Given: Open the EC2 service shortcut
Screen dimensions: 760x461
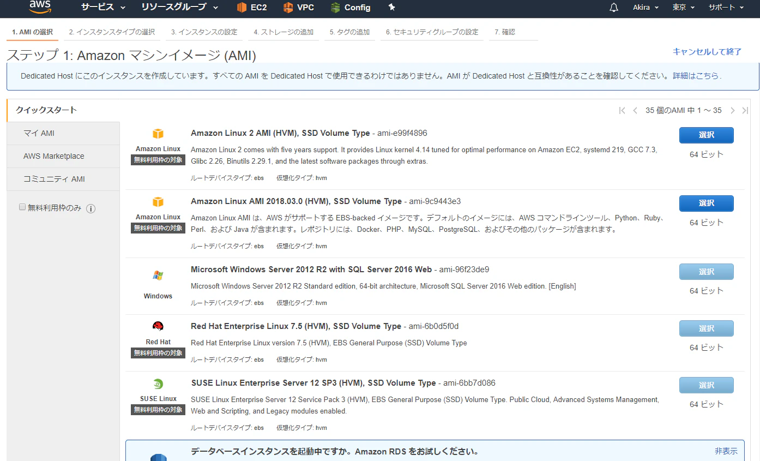Looking at the screenshot, I should pyautogui.click(x=252, y=8).
